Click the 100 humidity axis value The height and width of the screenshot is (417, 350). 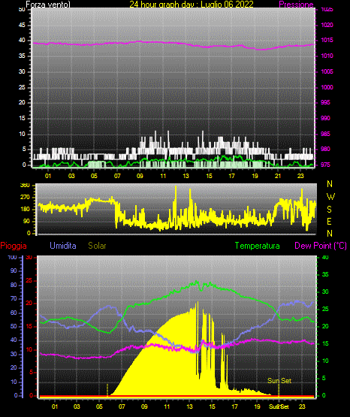pyautogui.click(x=12, y=257)
